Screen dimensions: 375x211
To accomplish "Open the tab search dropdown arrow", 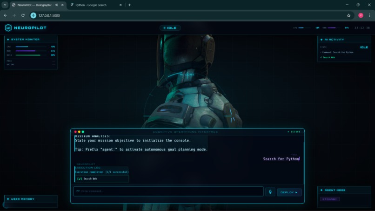I will 5,5.
